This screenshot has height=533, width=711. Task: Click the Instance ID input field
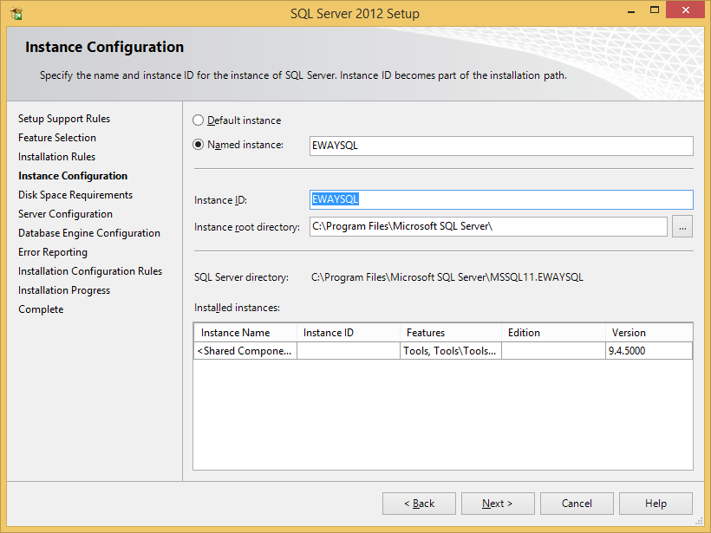(501, 199)
